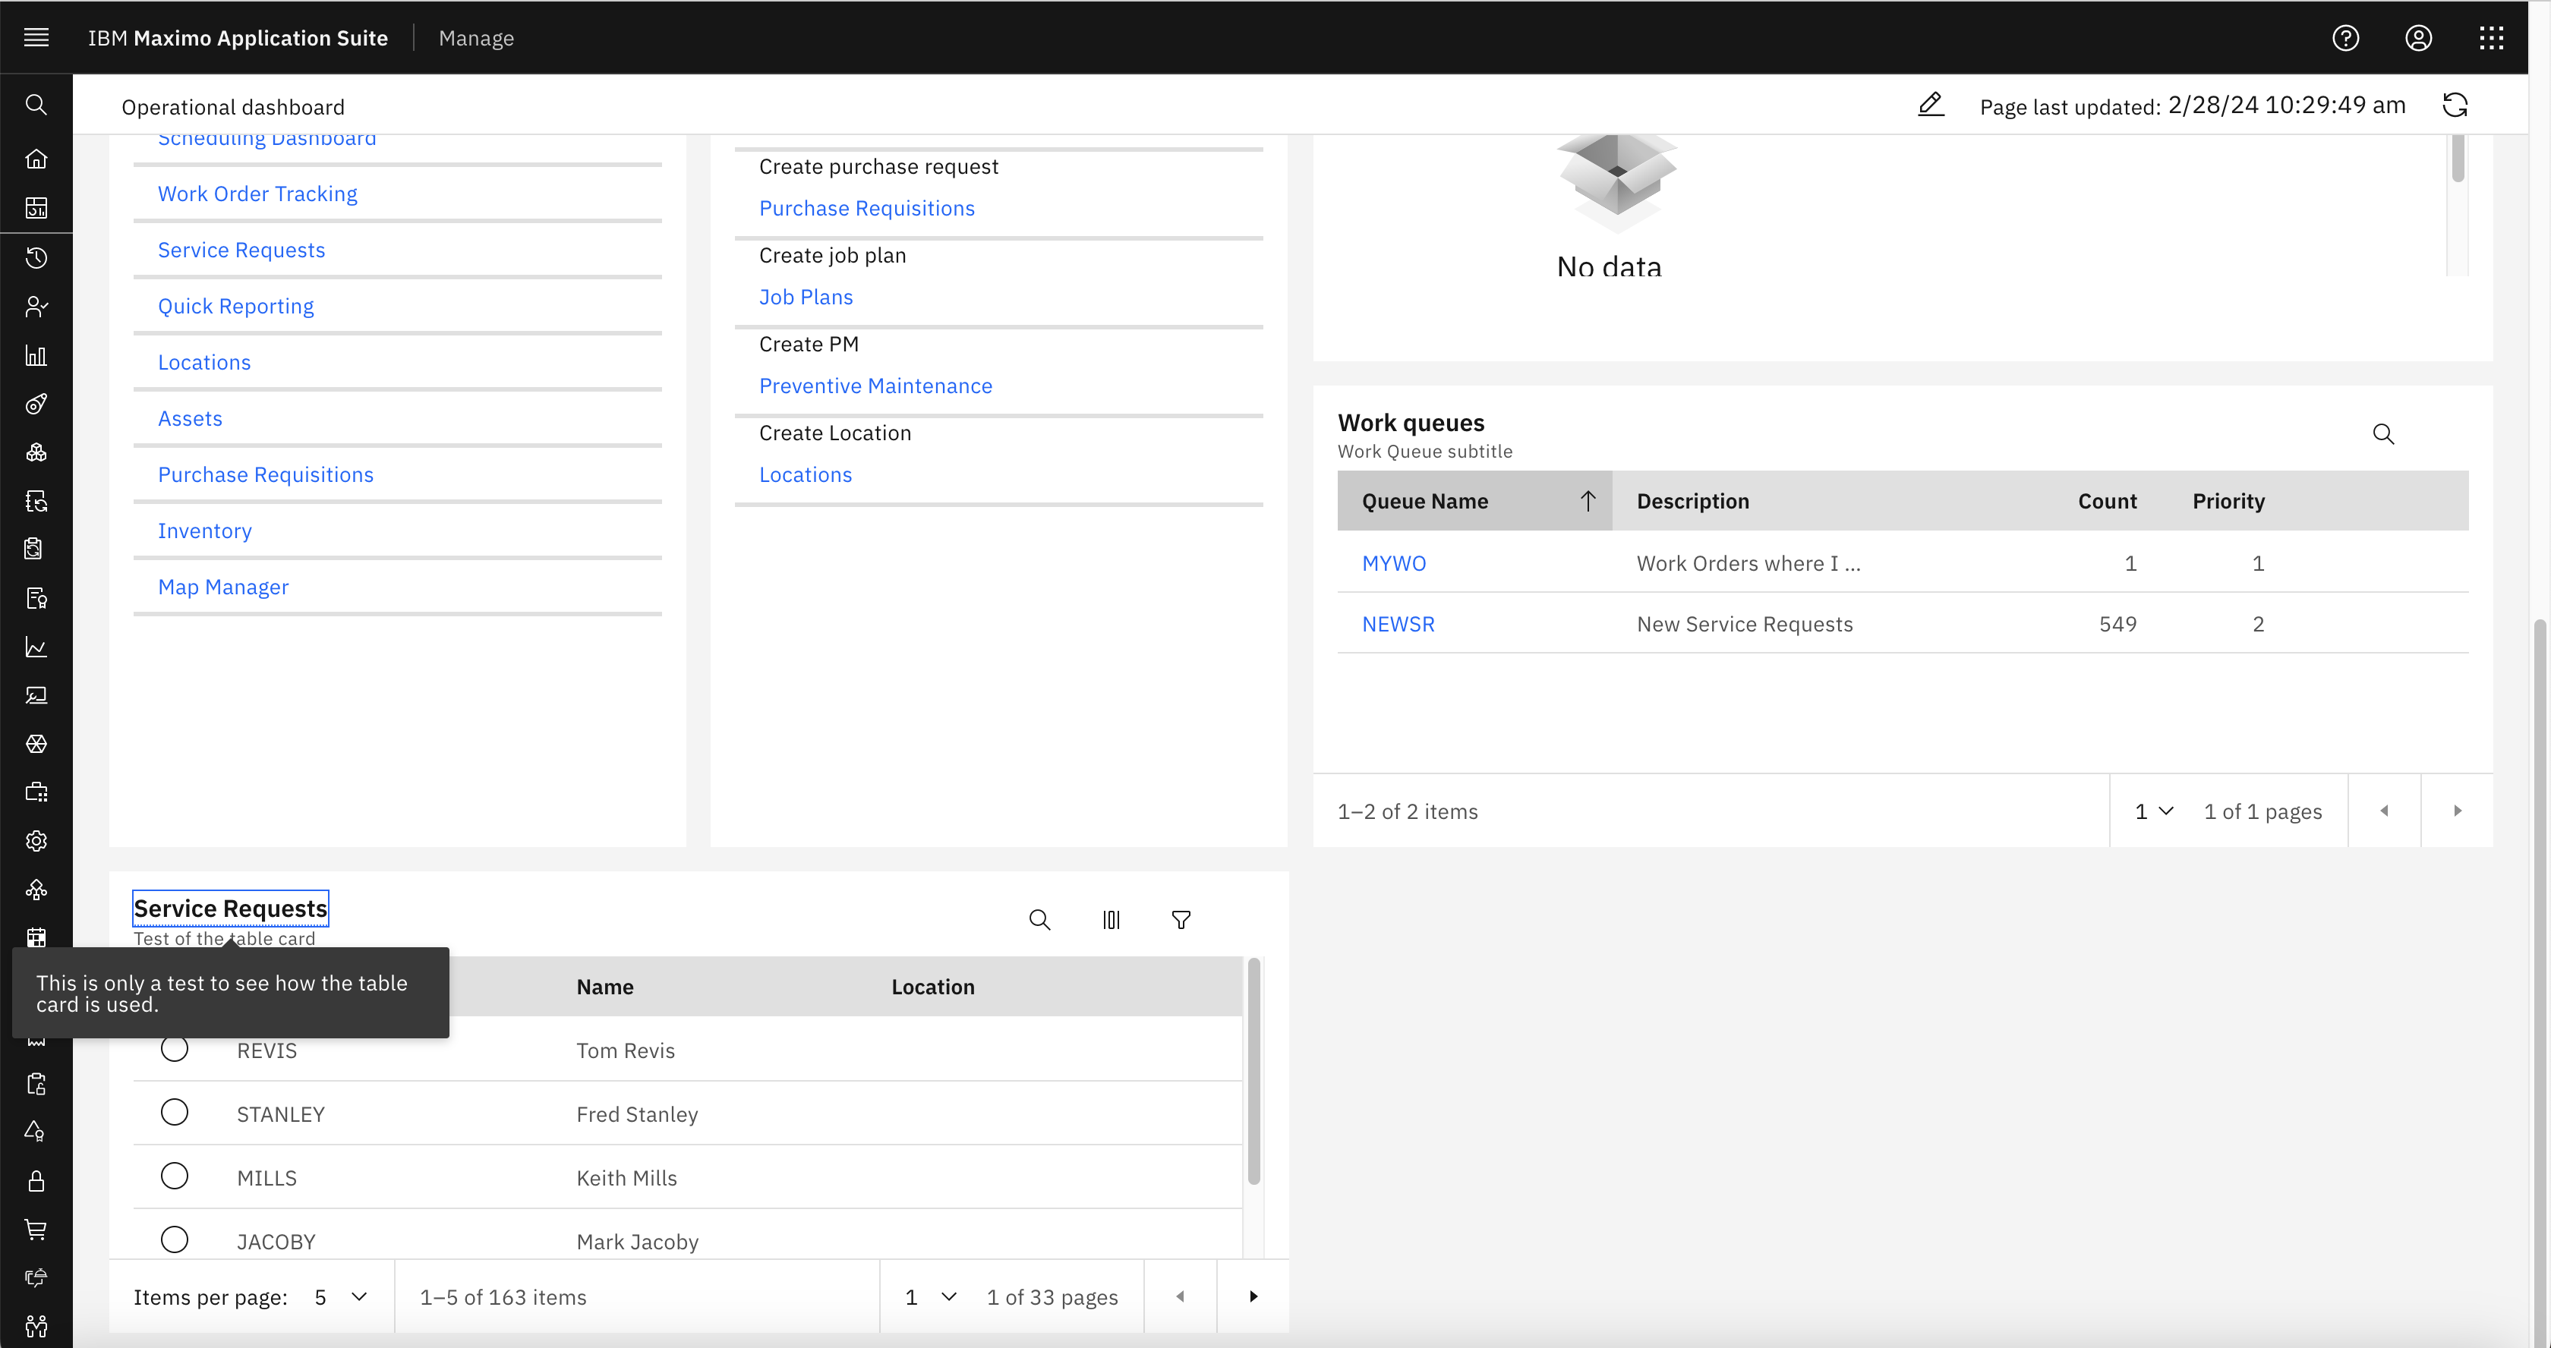This screenshot has width=2551, height=1348.
Task: Open Service Requests page number dropdown
Action: (930, 1296)
